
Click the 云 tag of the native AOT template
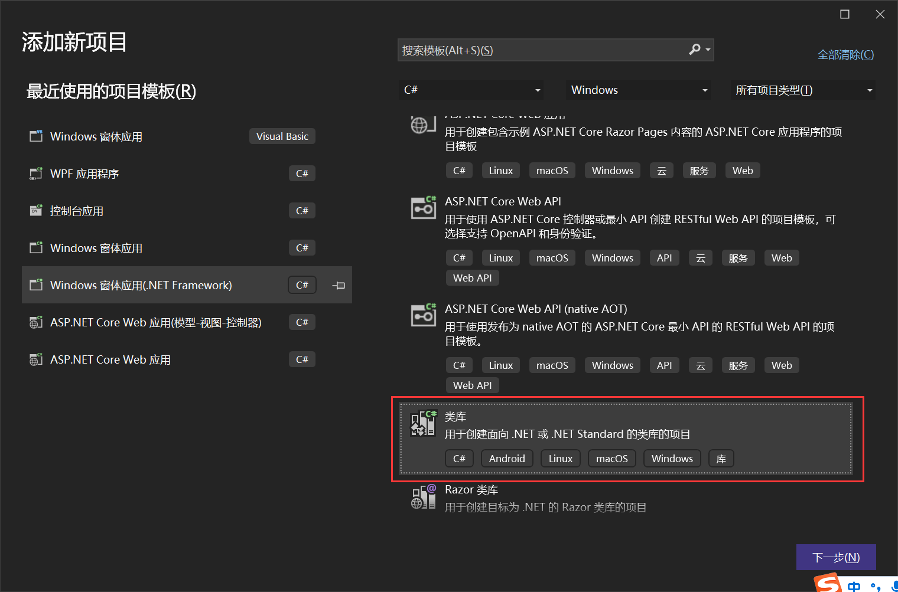[701, 365]
